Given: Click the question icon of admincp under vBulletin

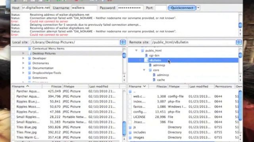Looking at the screenshot, I should coord(150,65).
